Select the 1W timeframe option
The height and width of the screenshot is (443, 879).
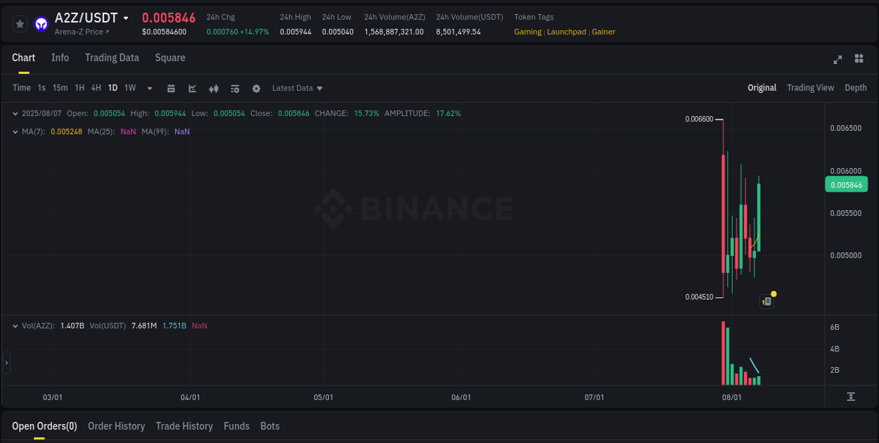click(129, 88)
